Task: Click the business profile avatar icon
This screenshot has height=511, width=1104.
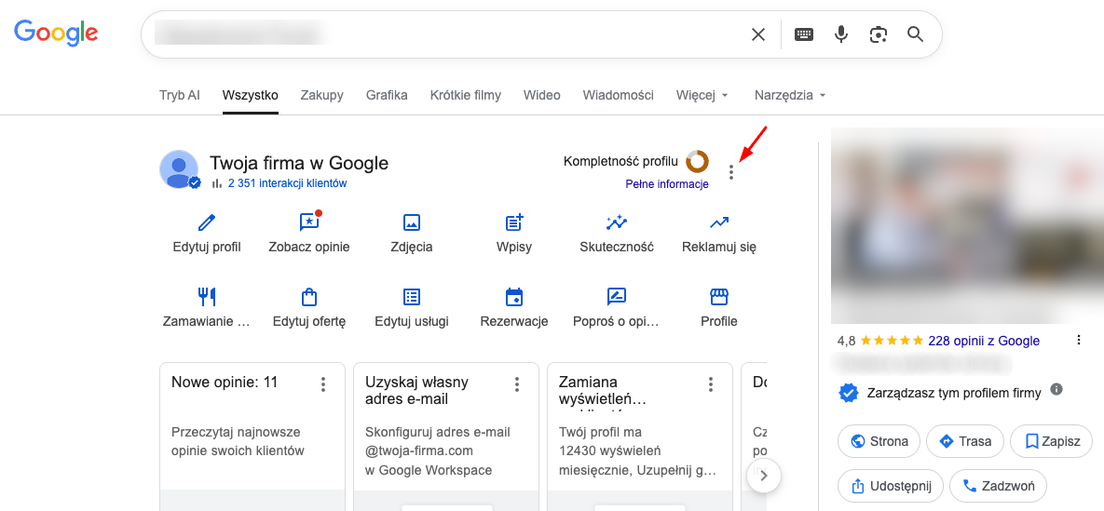Action: (x=180, y=168)
